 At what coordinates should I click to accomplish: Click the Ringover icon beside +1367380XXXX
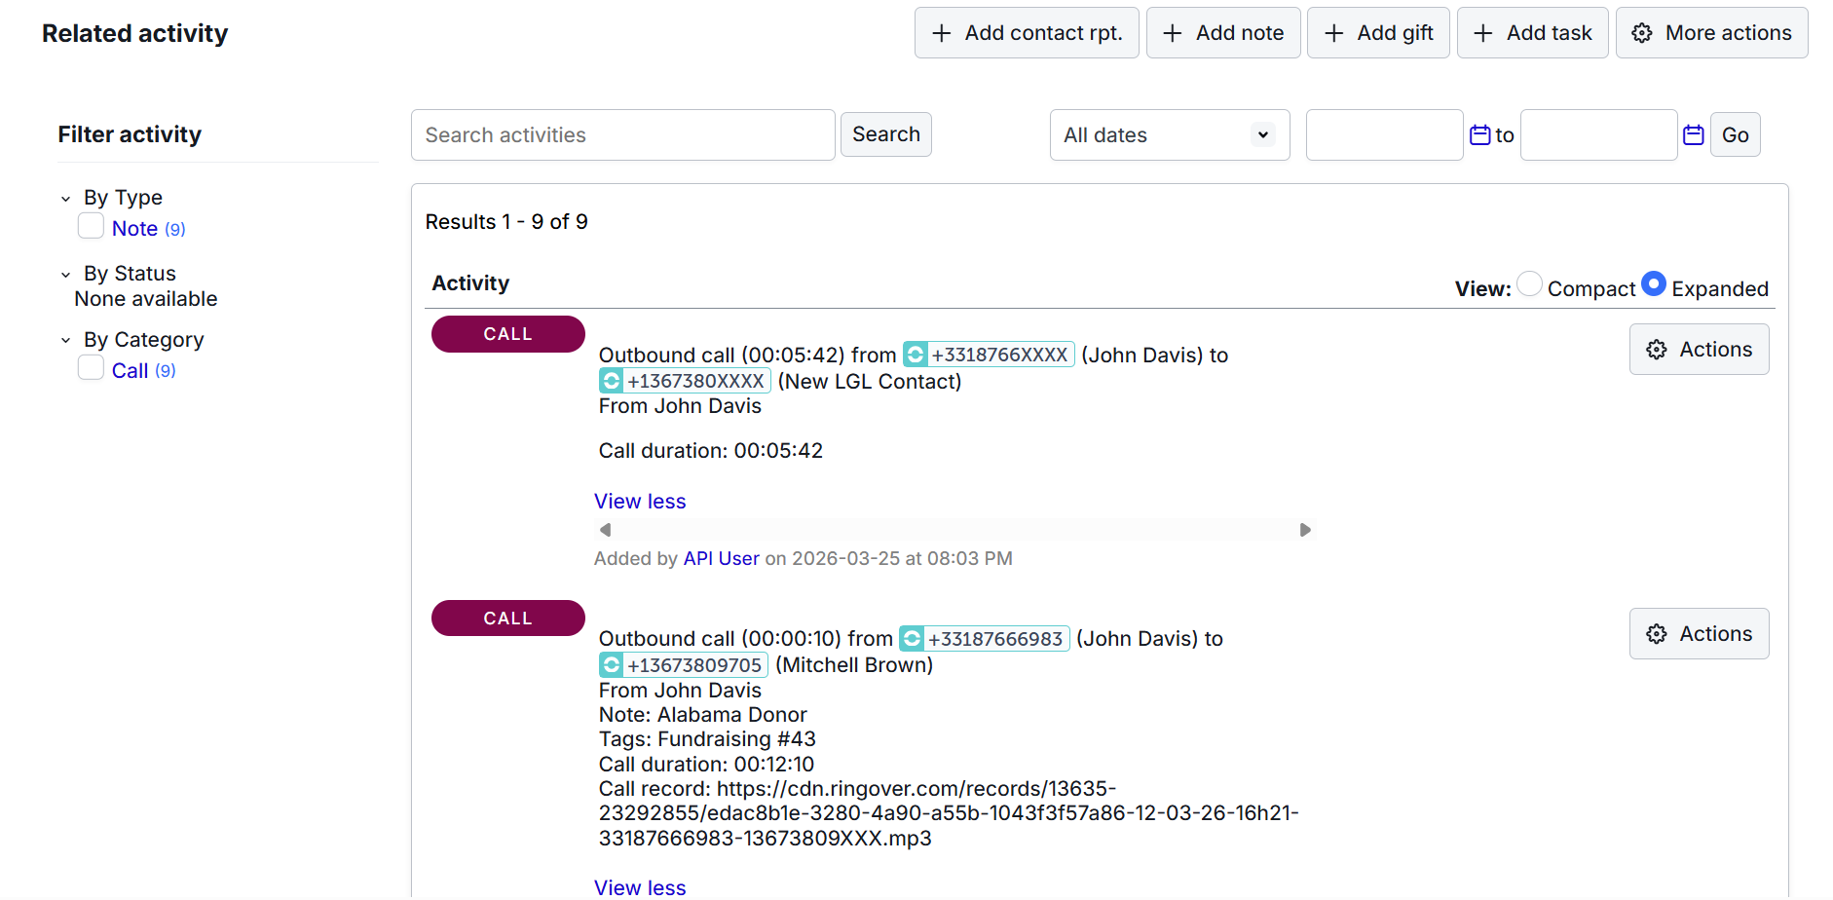(611, 381)
